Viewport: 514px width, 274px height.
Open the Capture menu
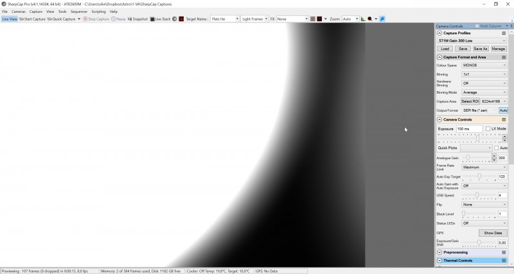click(x=36, y=12)
